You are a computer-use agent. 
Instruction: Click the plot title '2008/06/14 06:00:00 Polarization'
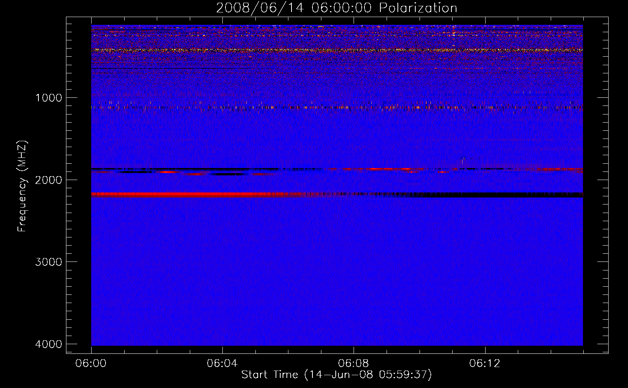(x=337, y=8)
